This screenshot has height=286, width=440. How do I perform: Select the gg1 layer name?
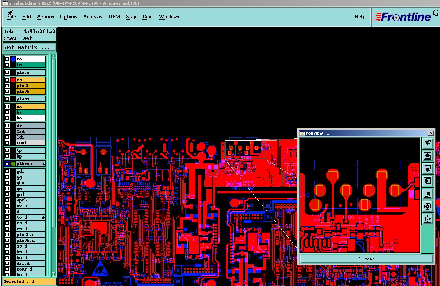(x=31, y=177)
